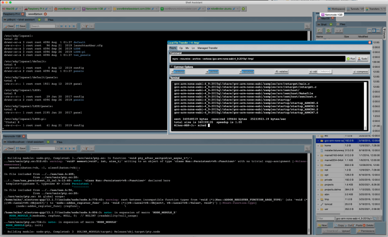Click the Filter input in file browser
This screenshot has height=237, width=388.
(325, 219)
